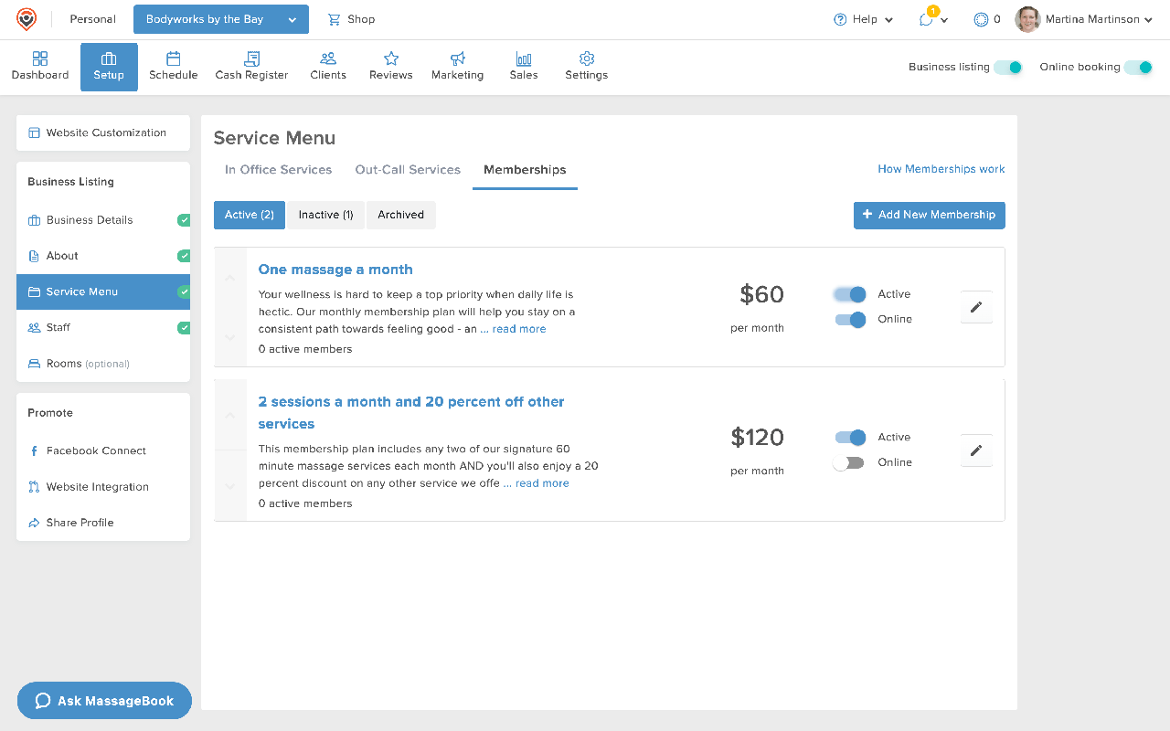Open the Help dropdown menu
The image size is (1170, 731).
[x=863, y=19]
